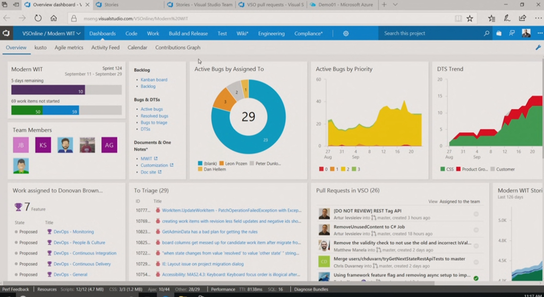Open DevOps - Continuous Integration work item
544x297 pixels.
point(84,253)
